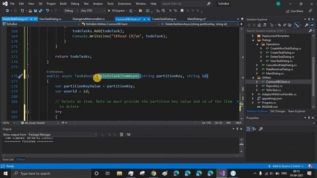The height and width of the screenshot is (178, 317).
Task: Click the Show All Files icon
Action: [x=289, y=25]
